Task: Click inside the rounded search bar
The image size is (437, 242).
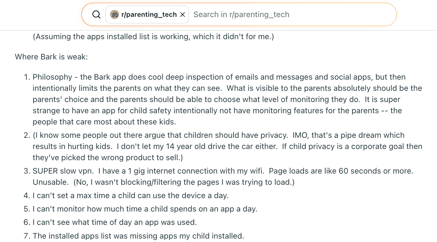Action: tap(281, 14)
